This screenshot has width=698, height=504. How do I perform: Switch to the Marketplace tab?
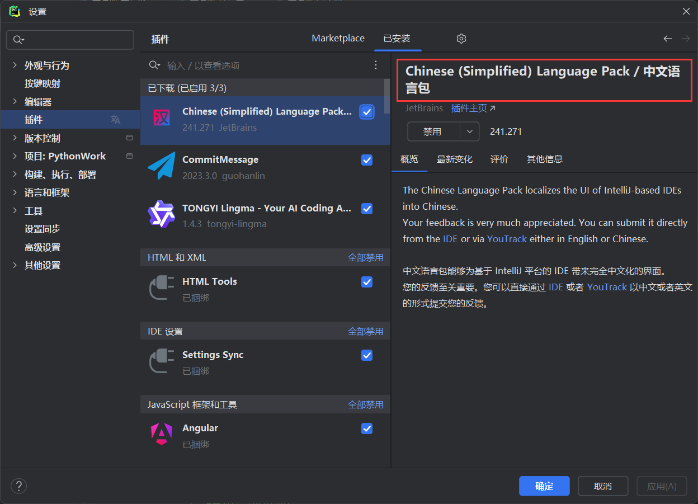[338, 39]
